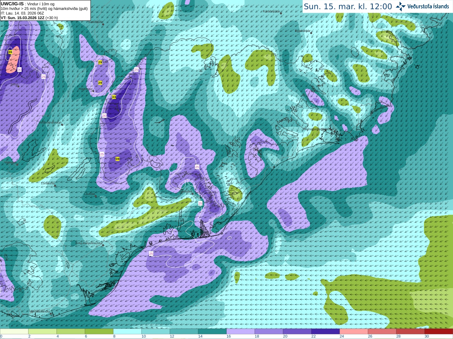The height and width of the screenshot is (339, 453).
Task: Click the 0–2 m/s pale yellow legend swatch
Action: click(14, 332)
